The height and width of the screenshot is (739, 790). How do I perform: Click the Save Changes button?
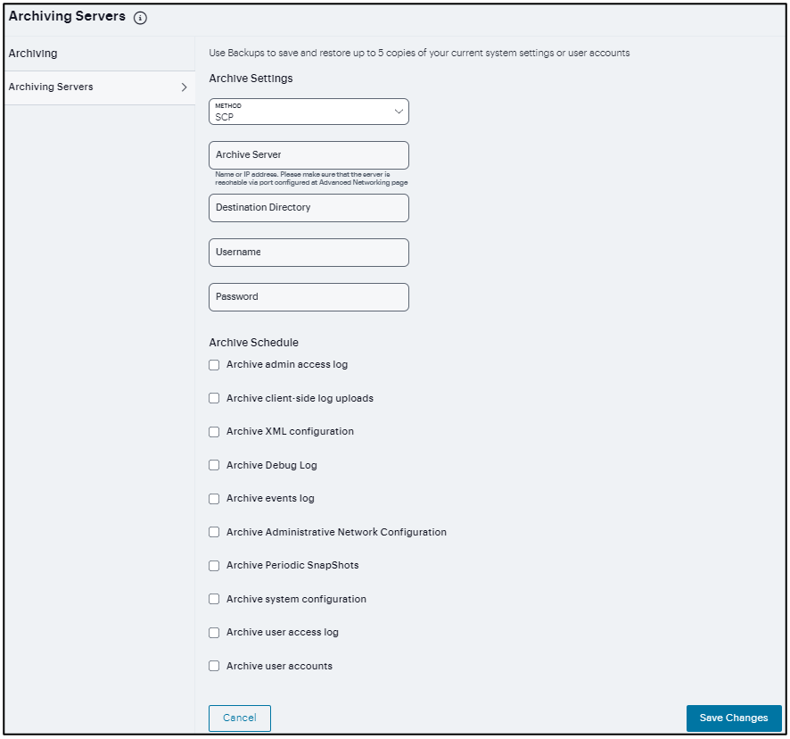point(733,718)
